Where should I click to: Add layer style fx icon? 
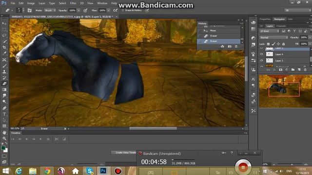[x=274, y=70]
